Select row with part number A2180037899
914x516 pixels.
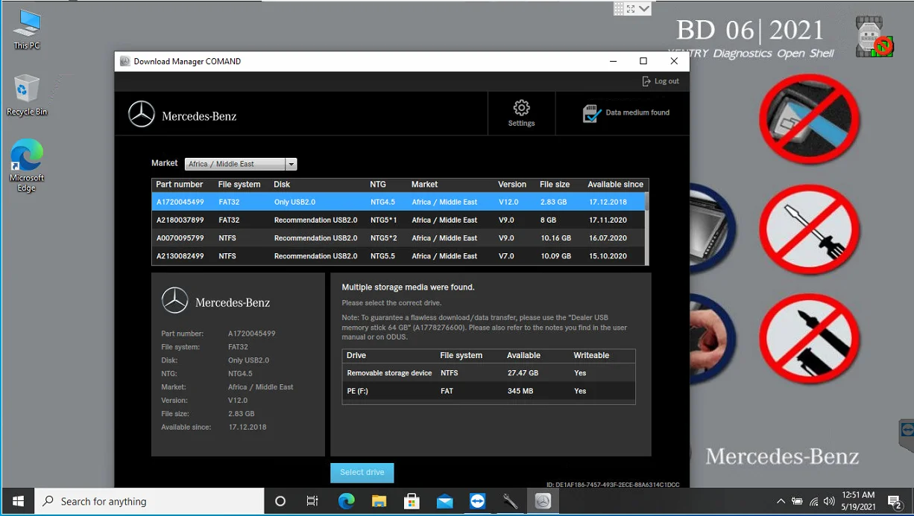coord(399,220)
